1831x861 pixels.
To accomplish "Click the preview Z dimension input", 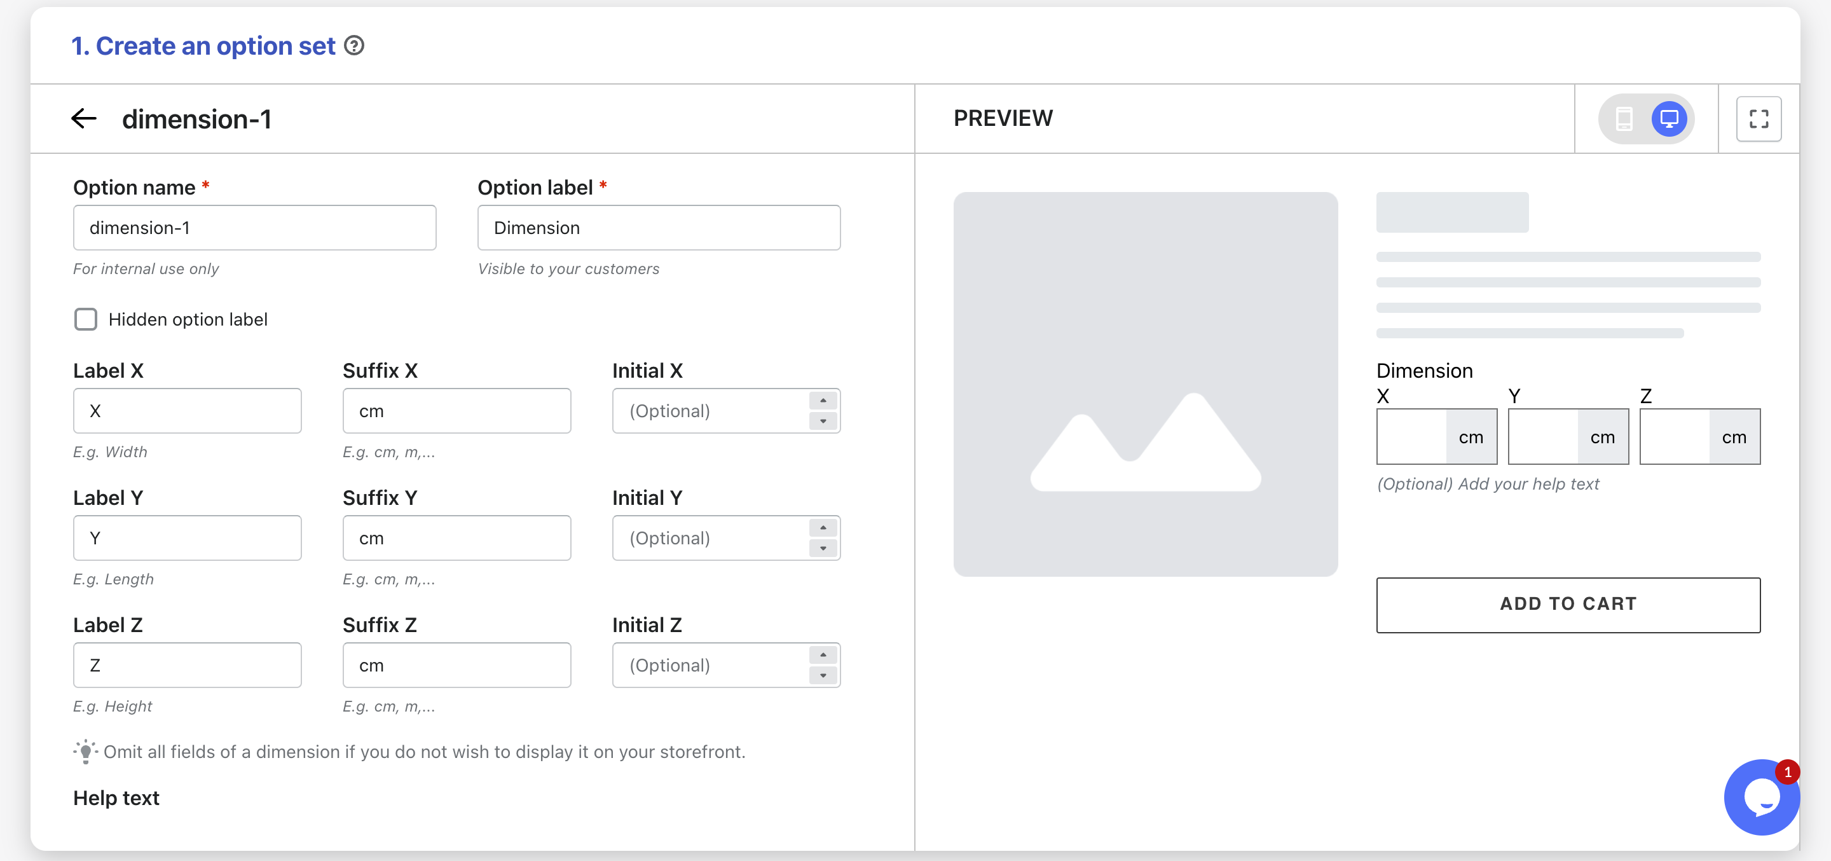I will pos(1675,437).
